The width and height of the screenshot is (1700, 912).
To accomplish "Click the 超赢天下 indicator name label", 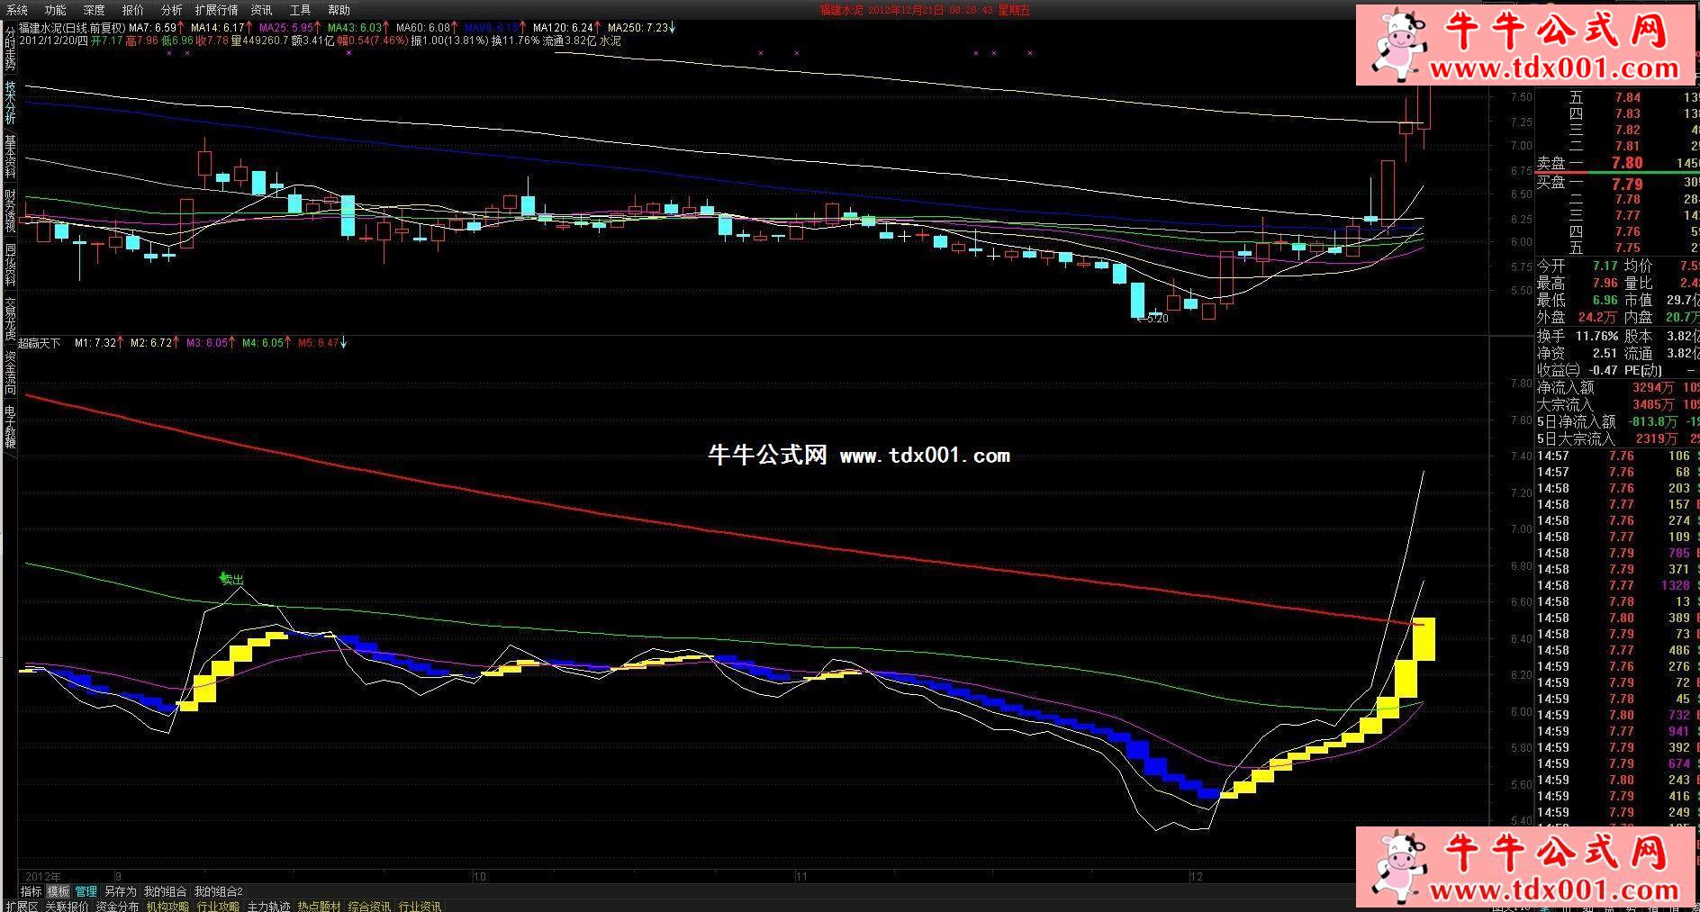I will (40, 343).
